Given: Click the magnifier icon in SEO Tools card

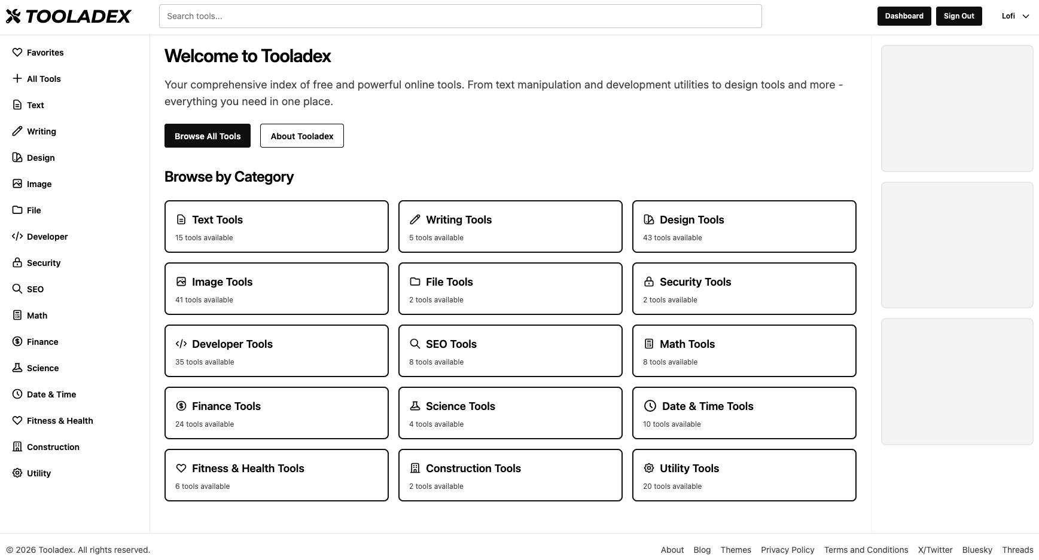Looking at the screenshot, I should (415, 344).
